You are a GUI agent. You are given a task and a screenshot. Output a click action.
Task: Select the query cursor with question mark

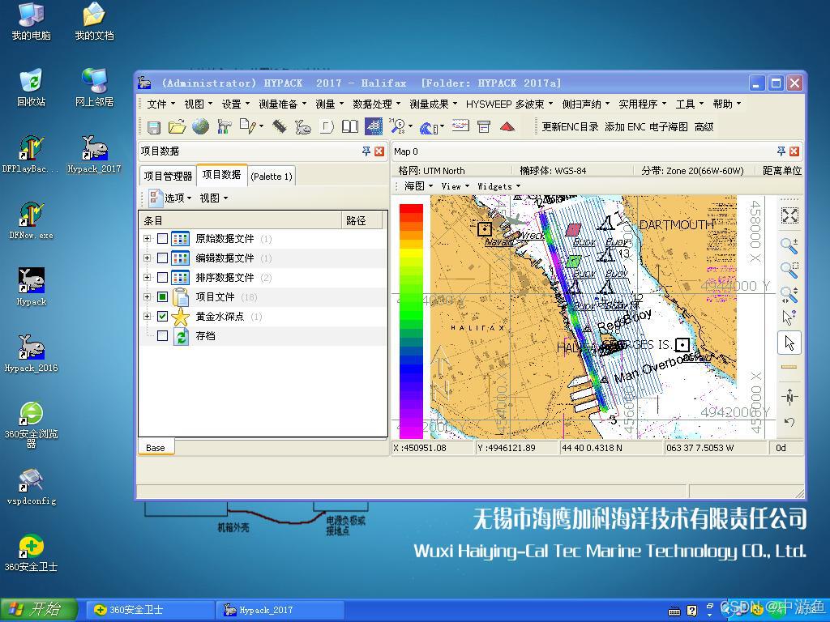point(789,317)
